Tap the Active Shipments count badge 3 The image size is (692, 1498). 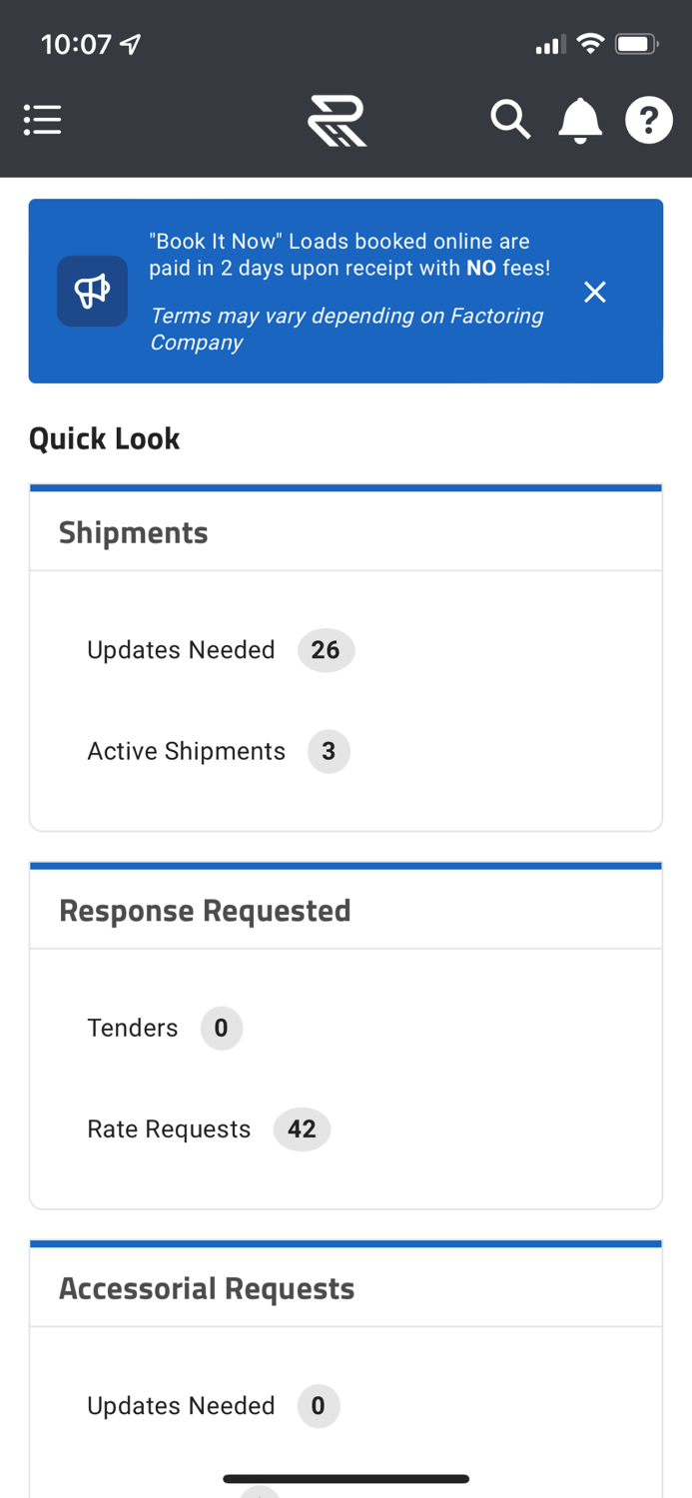(x=329, y=751)
